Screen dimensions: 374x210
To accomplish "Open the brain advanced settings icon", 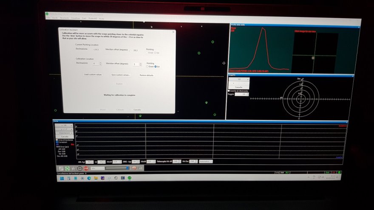I will [133, 168].
